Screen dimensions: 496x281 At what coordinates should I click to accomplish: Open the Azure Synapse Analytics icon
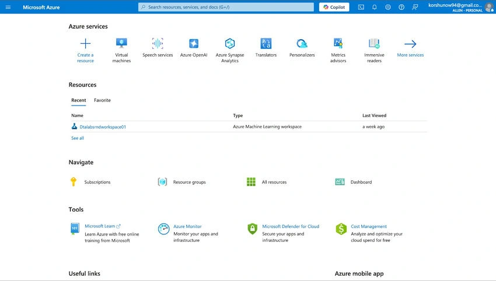click(x=230, y=43)
